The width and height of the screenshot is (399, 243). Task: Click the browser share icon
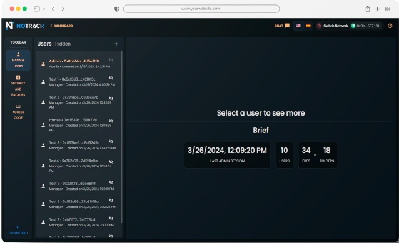coord(368,9)
